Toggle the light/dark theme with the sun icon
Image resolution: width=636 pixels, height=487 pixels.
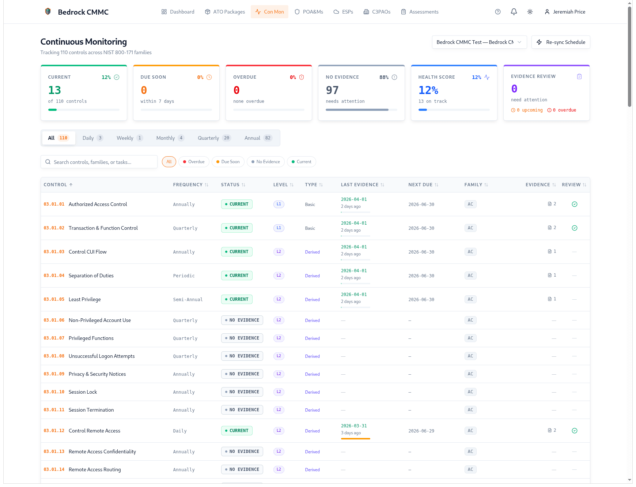coord(530,12)
